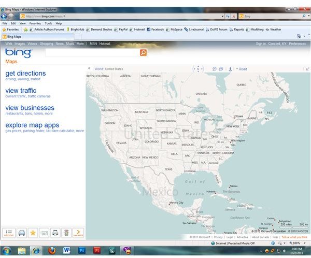Zoom out the map with minus magnifier

(214, 69)
